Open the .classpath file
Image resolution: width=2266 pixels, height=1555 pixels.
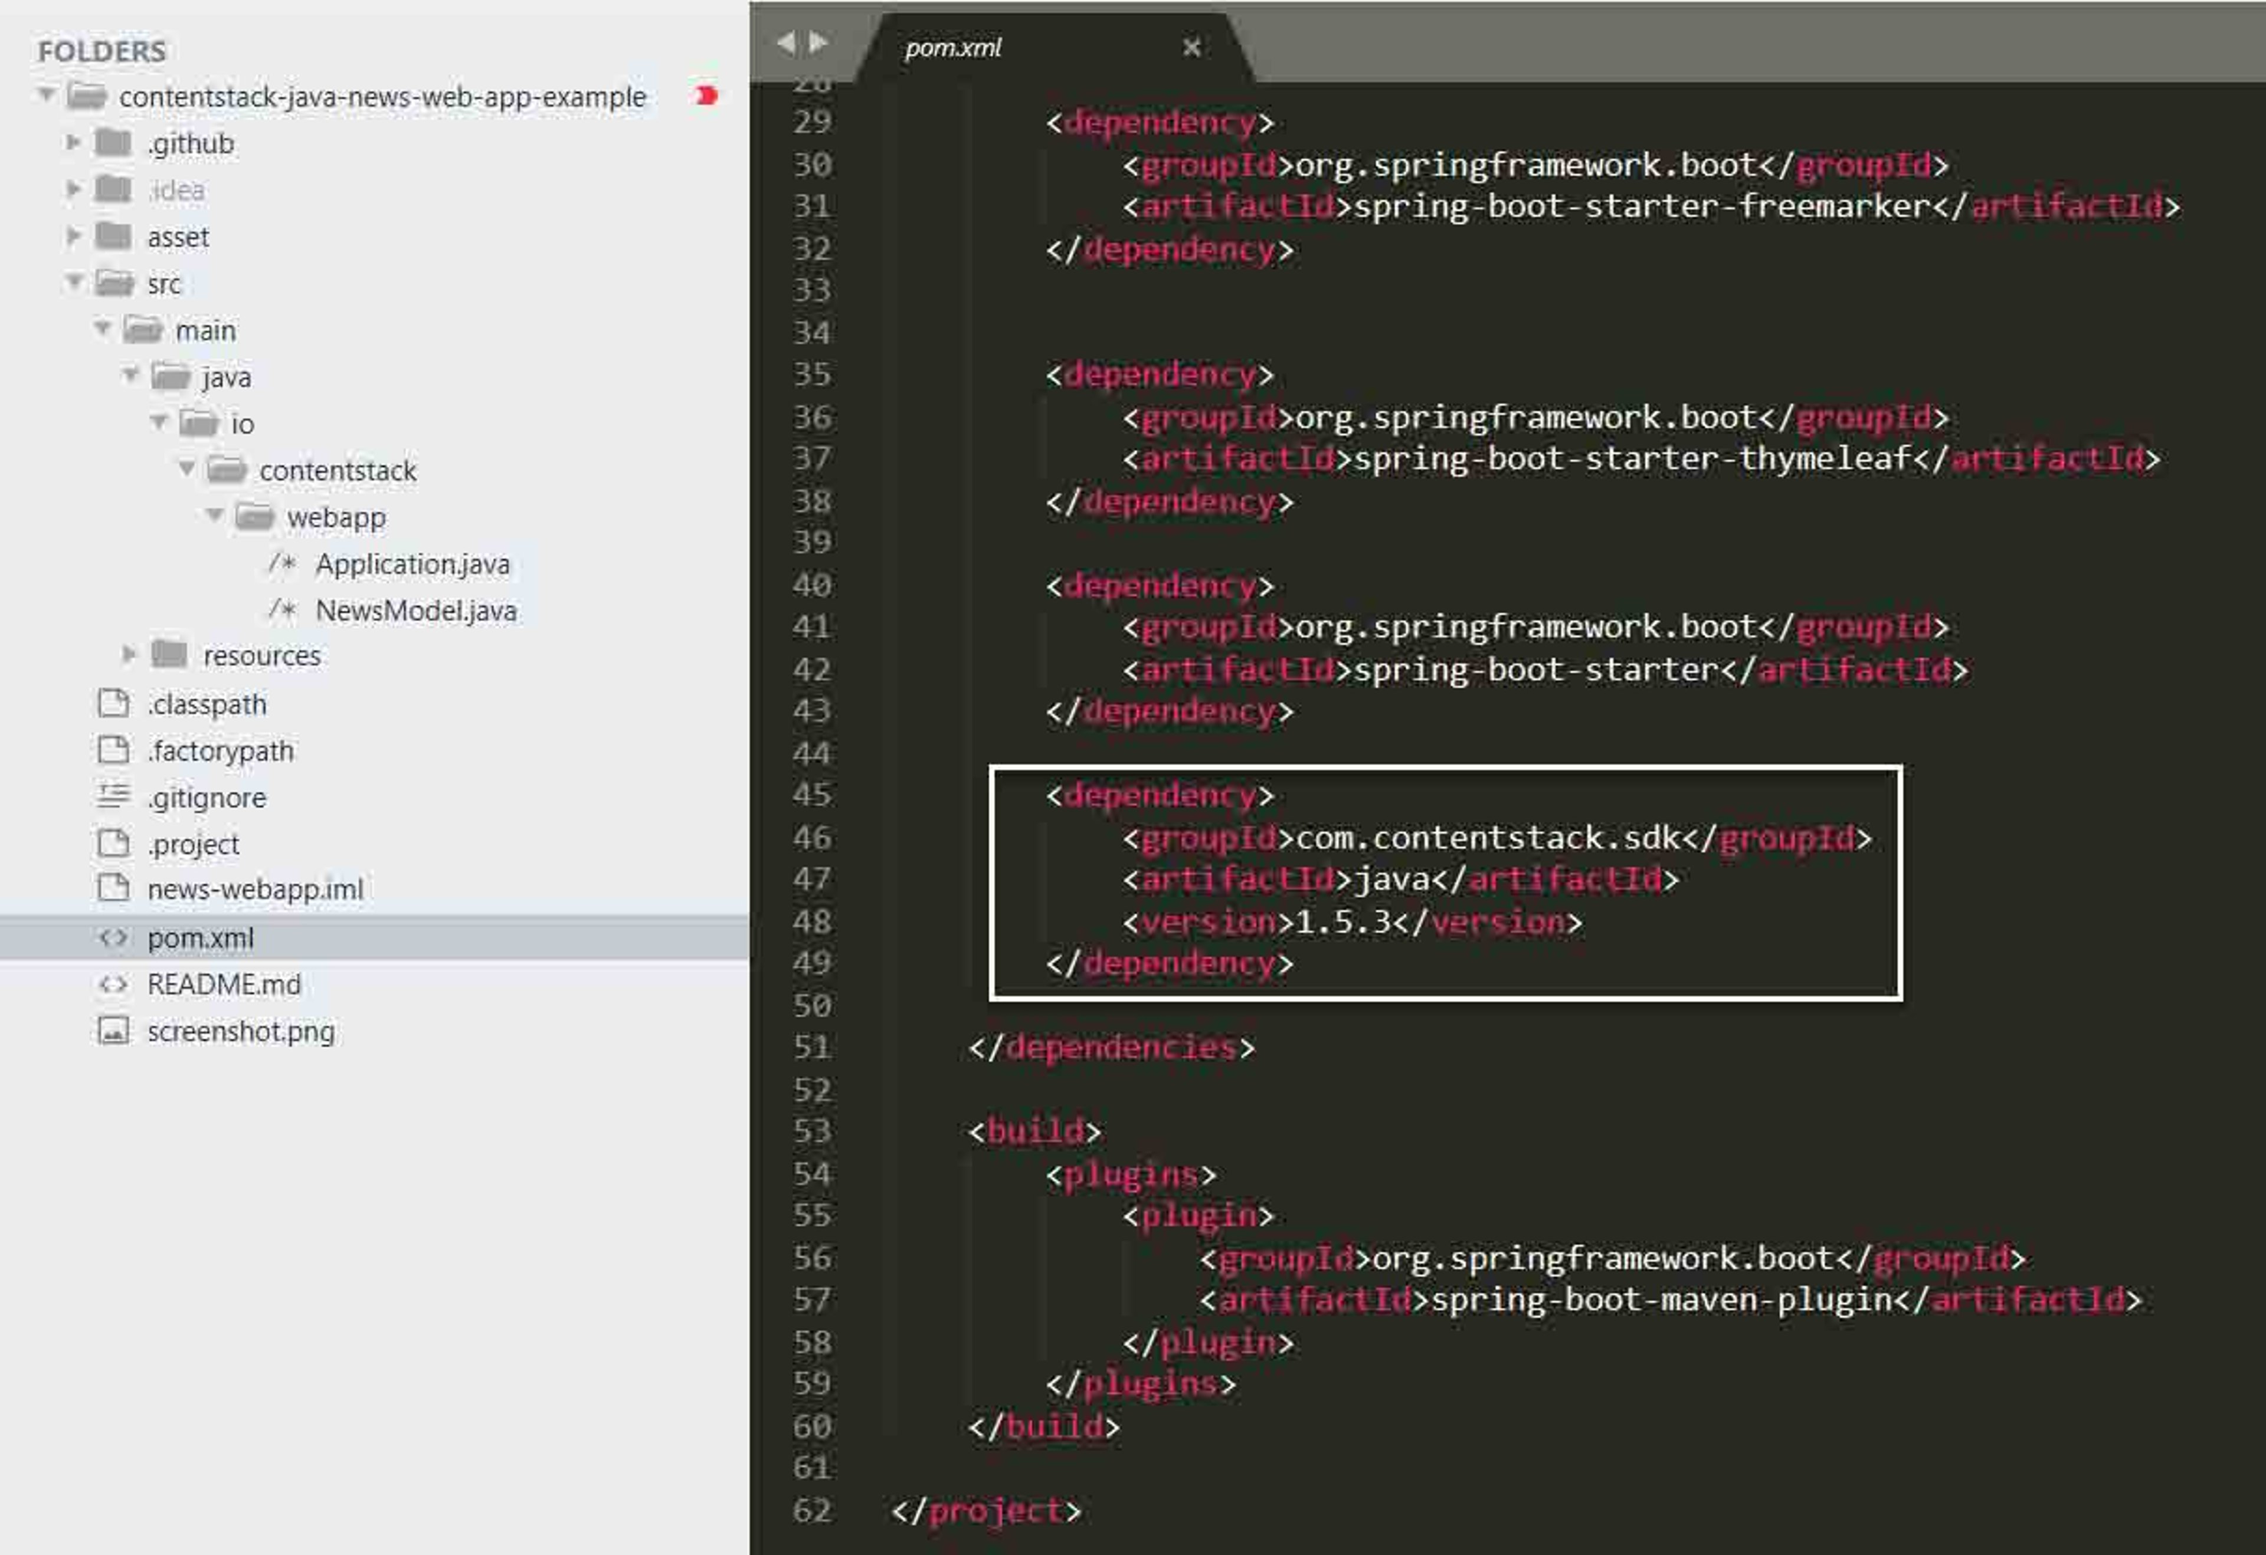[x=207, y=704]
